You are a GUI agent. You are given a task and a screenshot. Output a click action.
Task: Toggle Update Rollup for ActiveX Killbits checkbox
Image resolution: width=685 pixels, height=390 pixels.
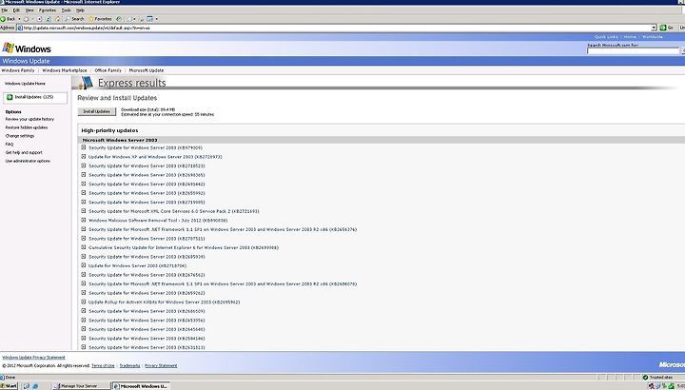point(84,302)
